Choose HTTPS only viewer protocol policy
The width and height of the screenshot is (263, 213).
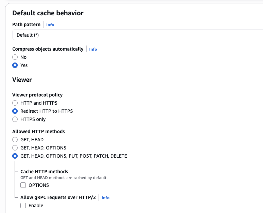coord(15,119)
